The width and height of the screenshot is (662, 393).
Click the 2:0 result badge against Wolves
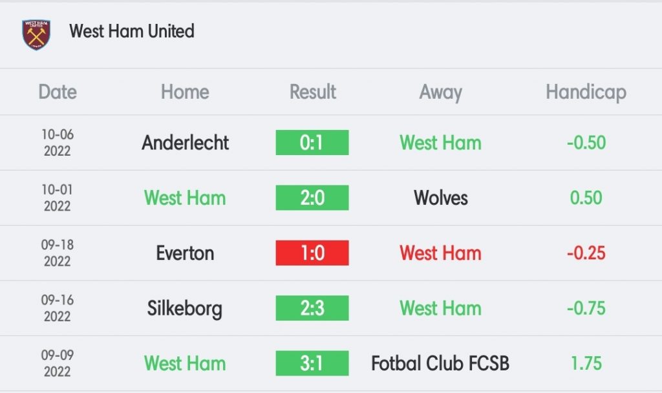tap(312, 198)
